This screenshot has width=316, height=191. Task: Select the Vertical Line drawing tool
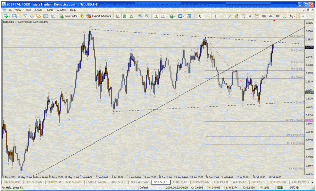(215, 16)
